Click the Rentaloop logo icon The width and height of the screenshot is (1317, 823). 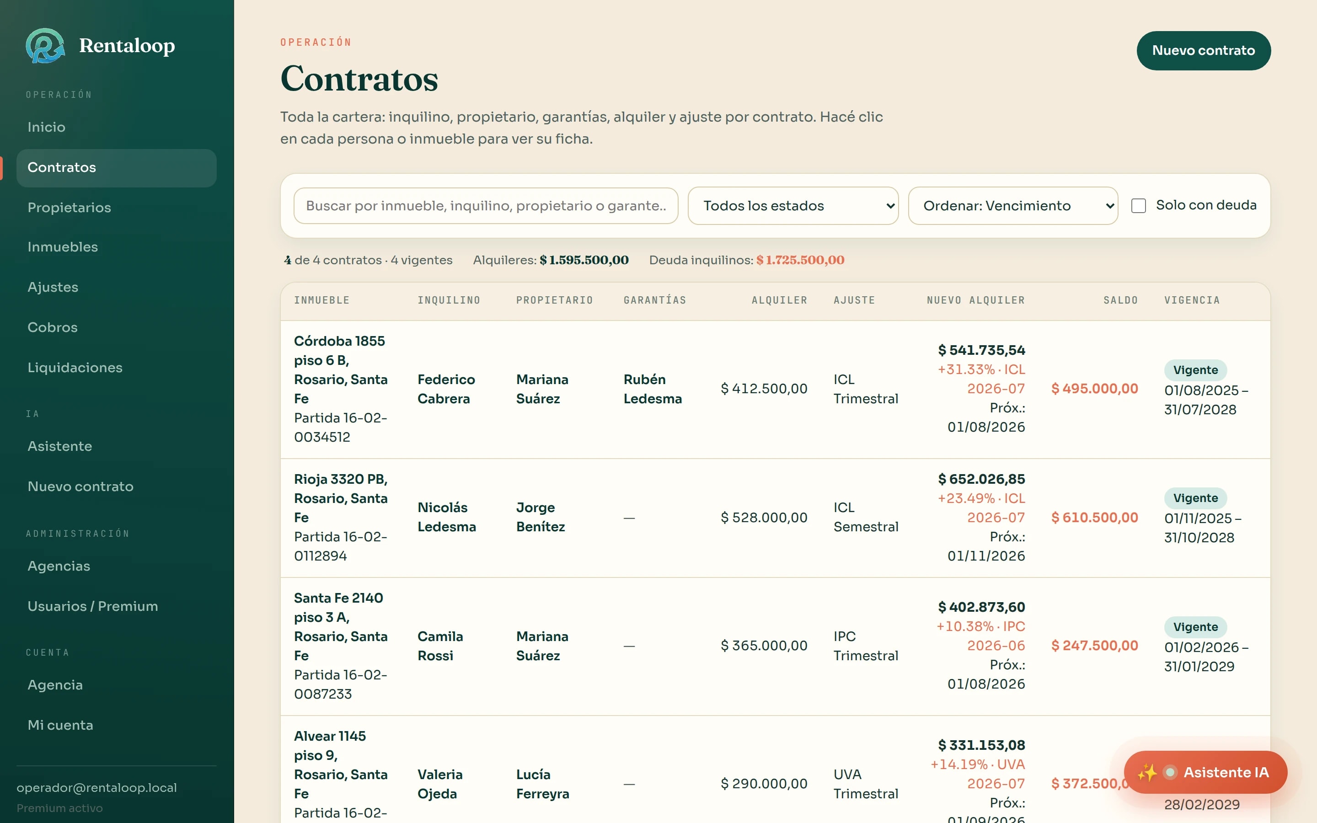45,46
